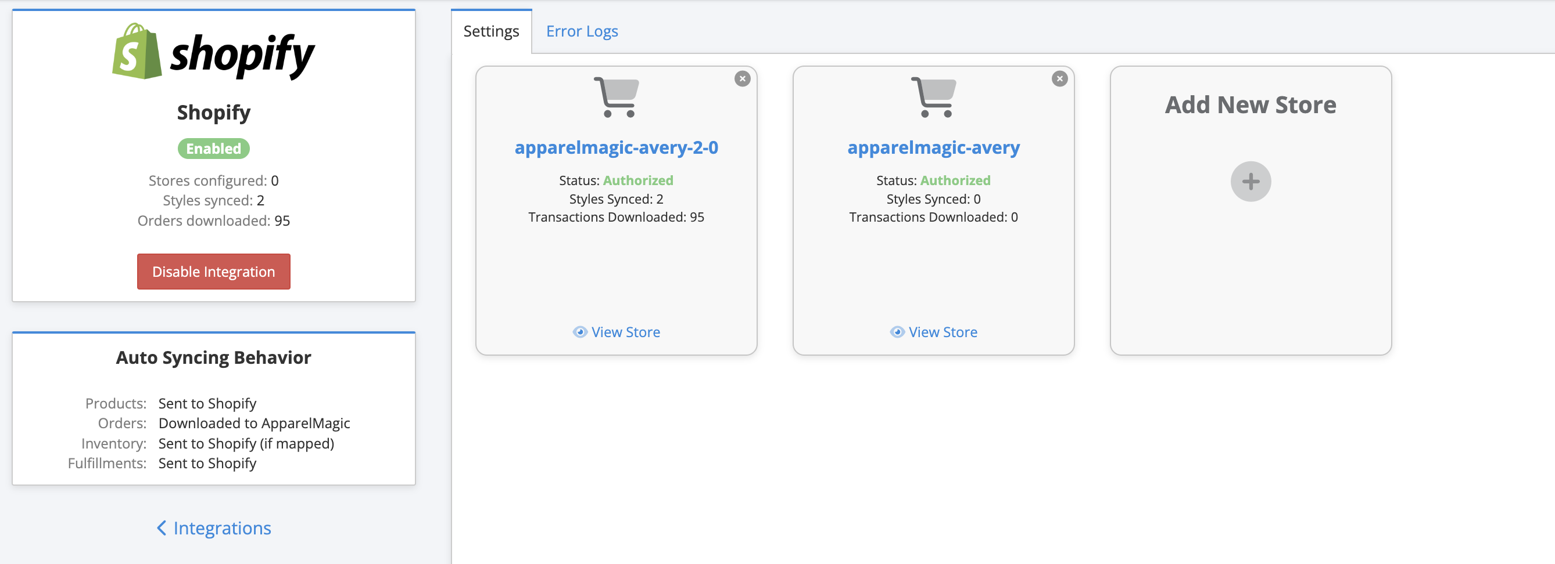Click the back chevron beside Integrations
The image size is (1555, 564).
tap(161, 528)
